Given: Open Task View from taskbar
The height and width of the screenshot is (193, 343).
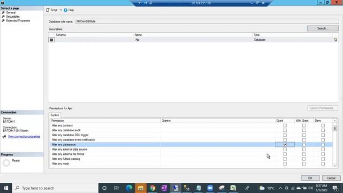Looking at the screenshot, I should point(116,188).
